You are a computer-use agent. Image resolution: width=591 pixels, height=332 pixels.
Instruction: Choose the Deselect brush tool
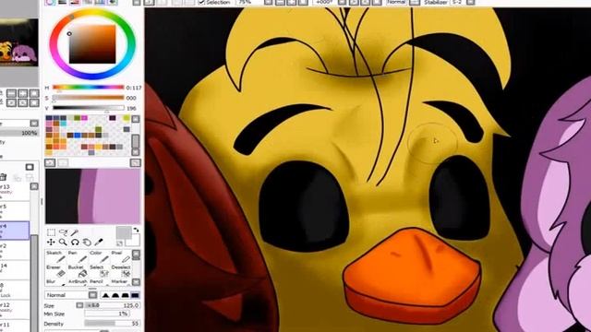[x=121, y=270]
